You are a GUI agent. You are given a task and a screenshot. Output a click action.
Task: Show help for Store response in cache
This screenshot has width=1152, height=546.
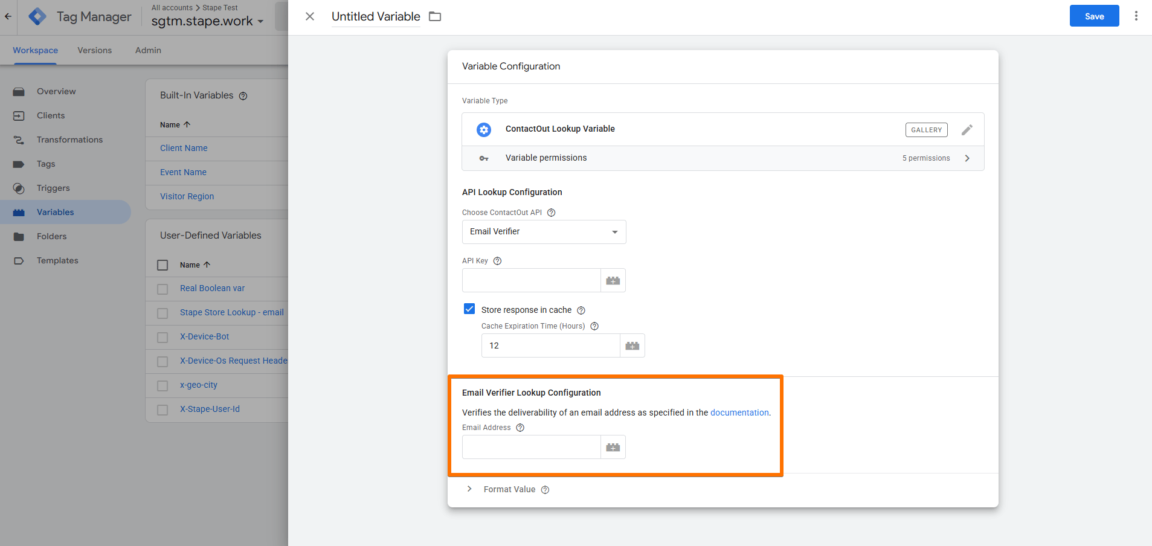[581, 310]
